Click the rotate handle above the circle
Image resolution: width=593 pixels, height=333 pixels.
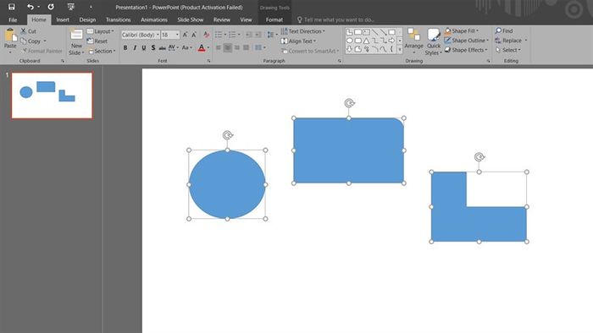(227, 135)
